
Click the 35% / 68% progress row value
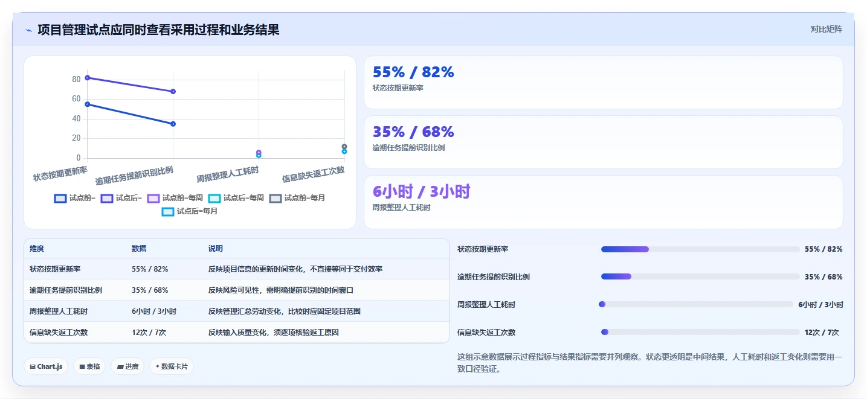pos(823,277)
